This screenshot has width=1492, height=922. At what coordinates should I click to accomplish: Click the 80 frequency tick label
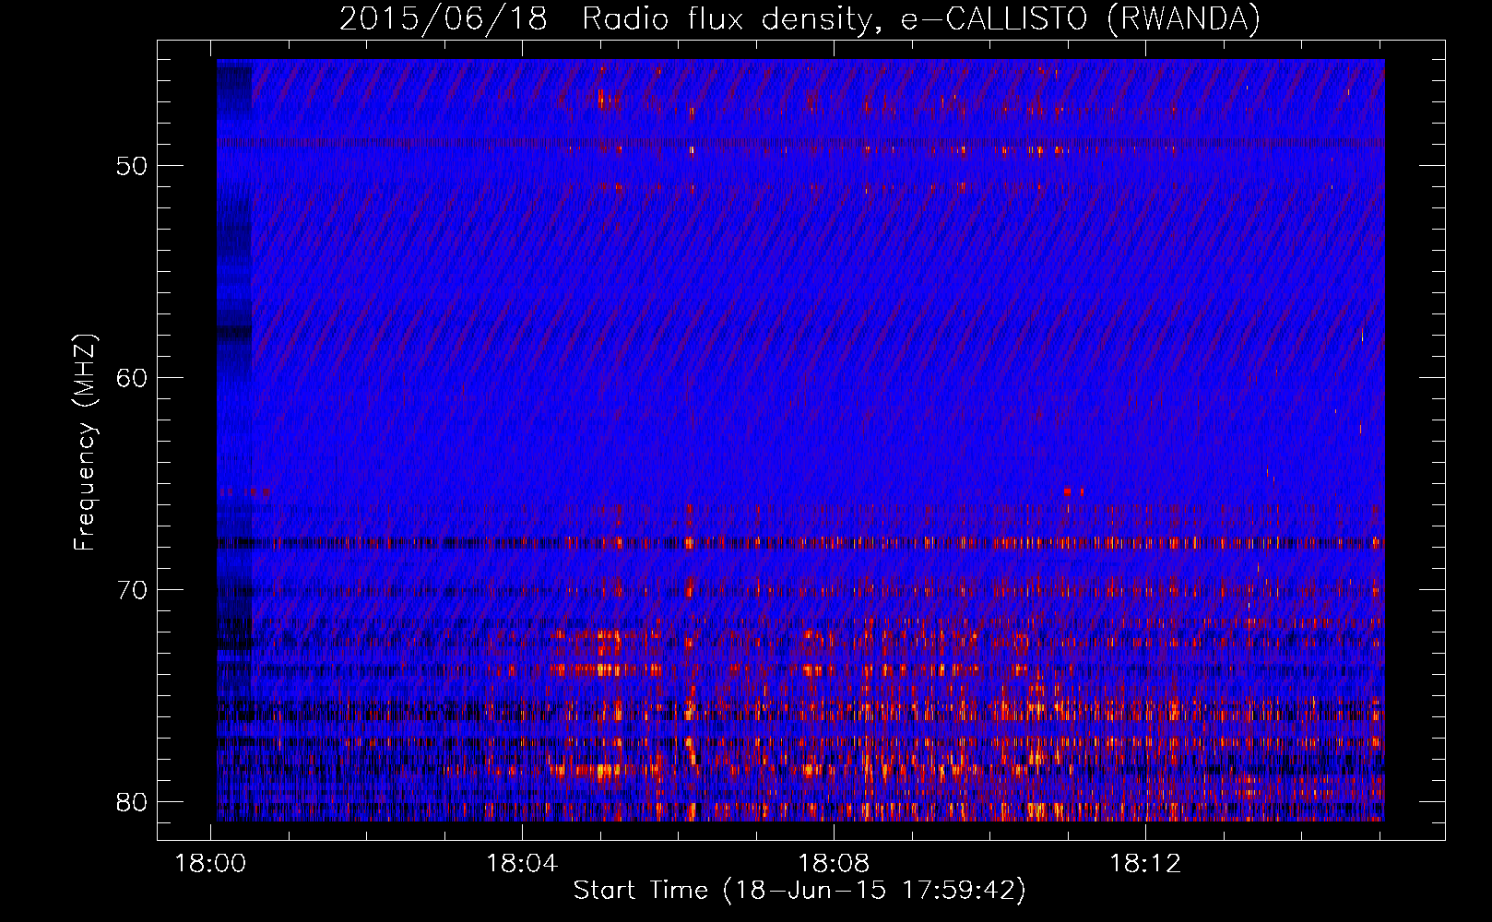pos(132,802)
